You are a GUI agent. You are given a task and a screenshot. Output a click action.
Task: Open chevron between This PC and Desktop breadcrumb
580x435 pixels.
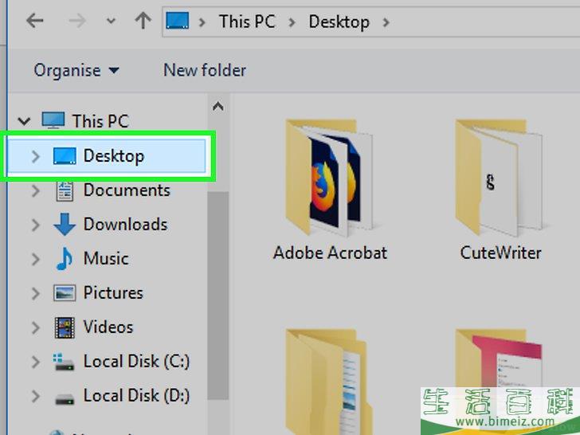pos(292,22)
